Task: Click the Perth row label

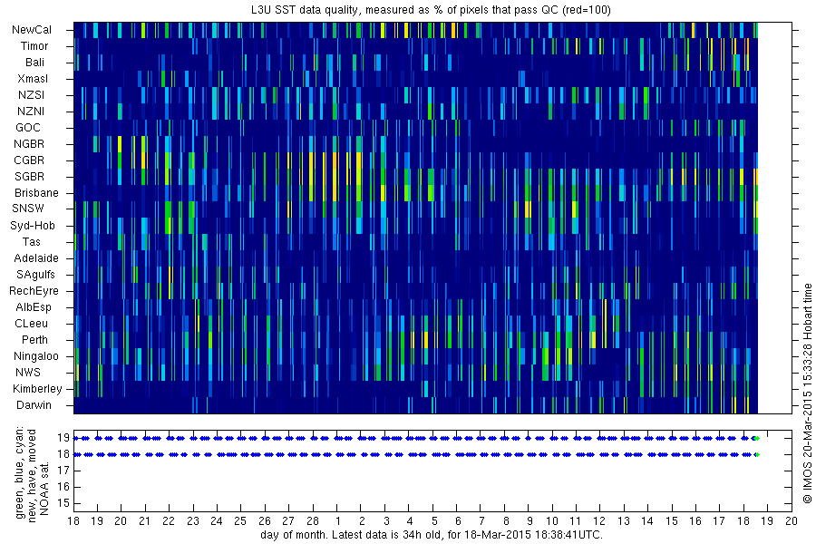Action: click(34, 339)
